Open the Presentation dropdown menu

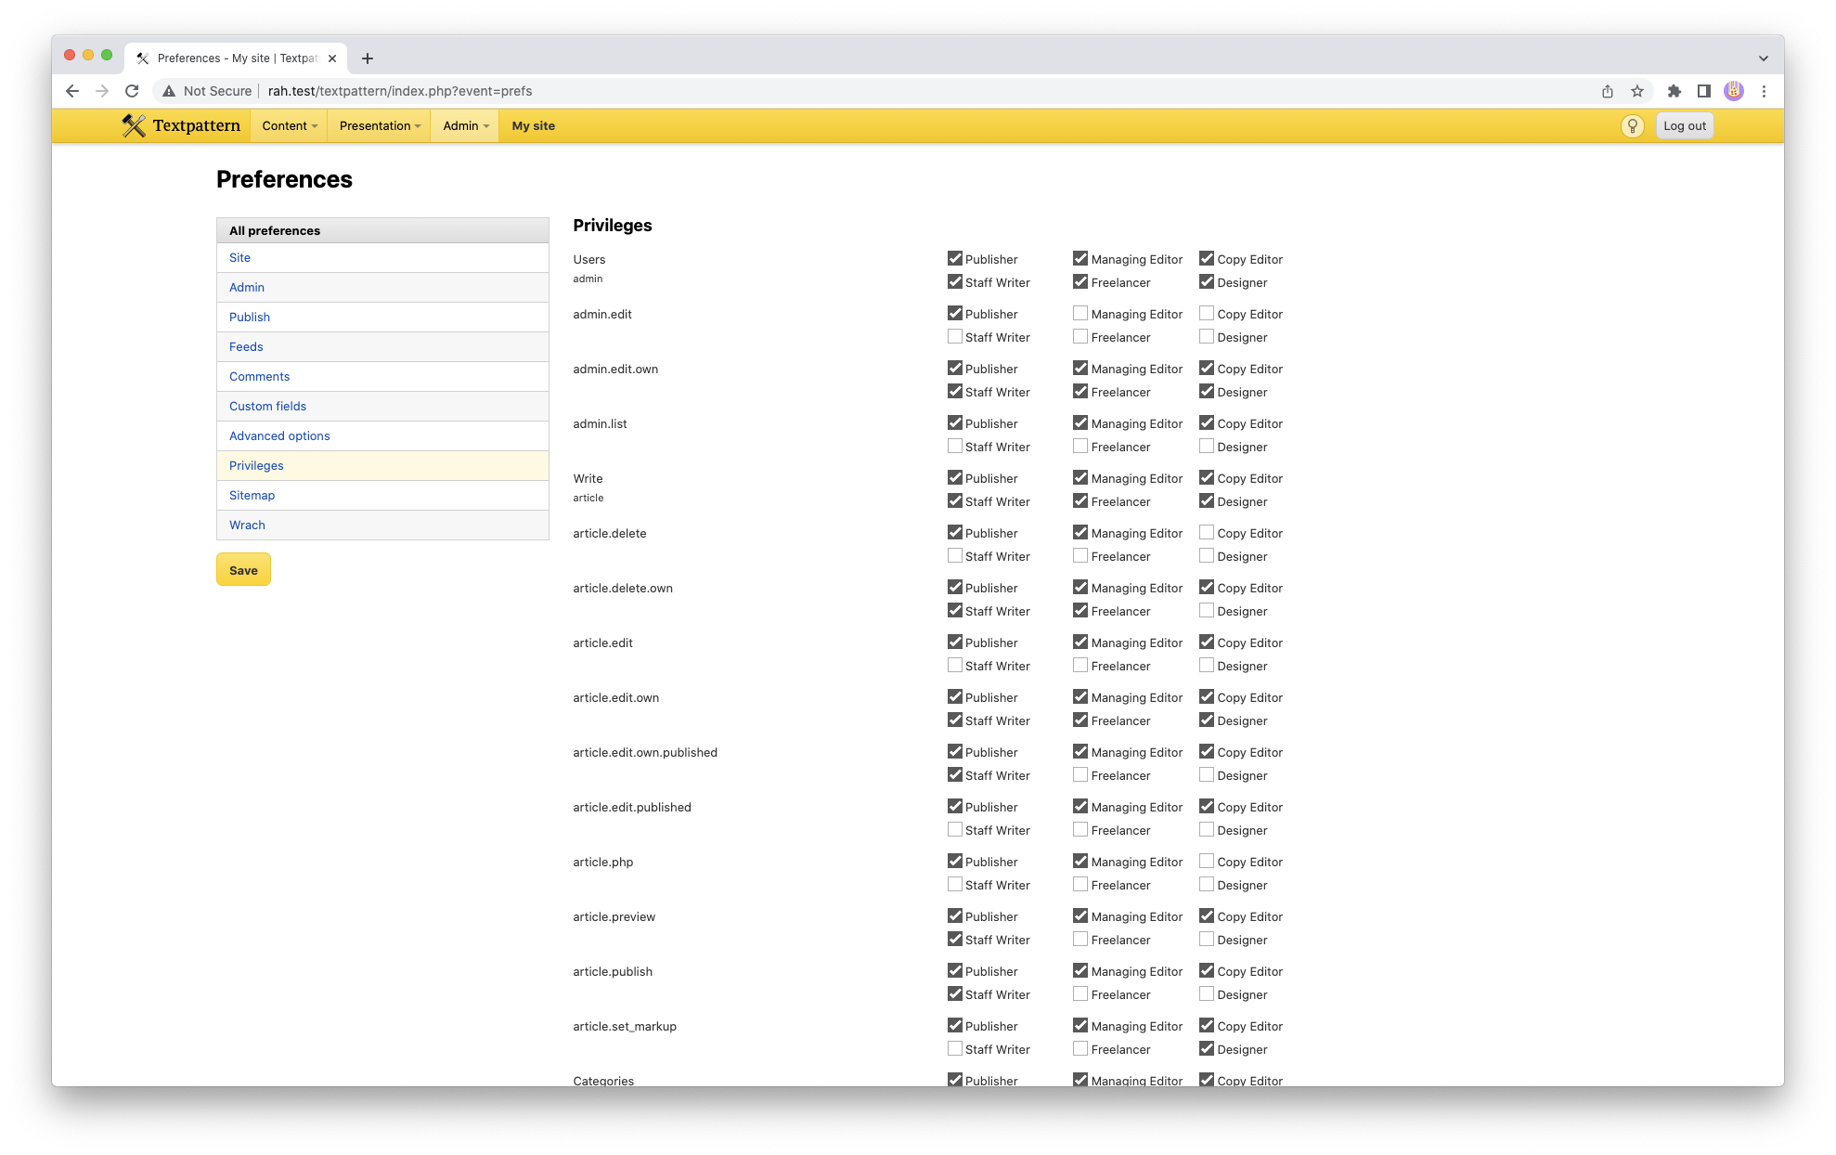click(x=379, y=126)
